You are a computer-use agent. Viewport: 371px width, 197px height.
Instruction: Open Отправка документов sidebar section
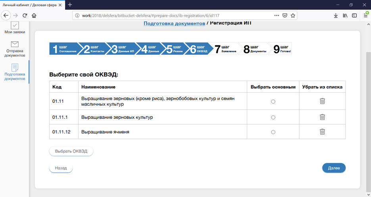pos(15,49)
